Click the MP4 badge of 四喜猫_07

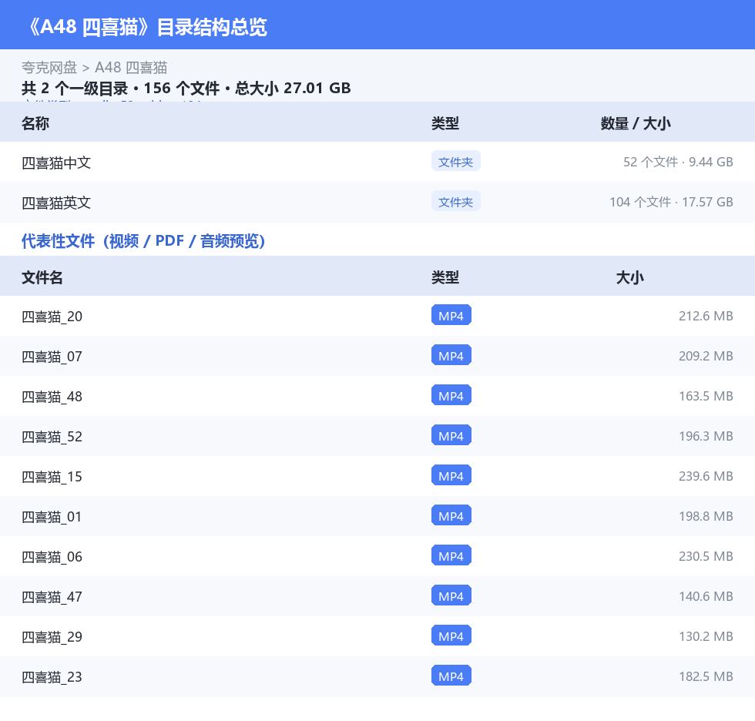pyautogui.click(x=451, y=355)
